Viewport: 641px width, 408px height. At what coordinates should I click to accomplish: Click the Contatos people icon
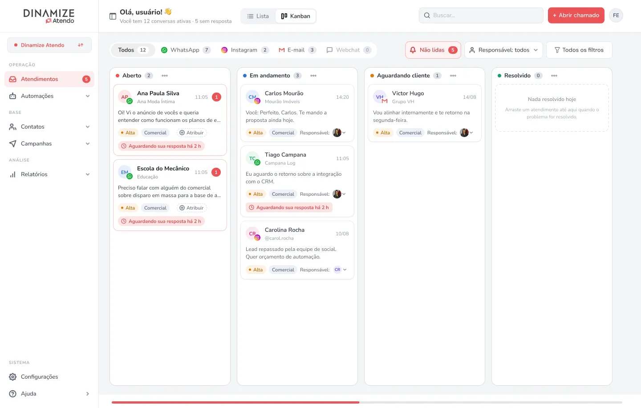click(13, 127)
